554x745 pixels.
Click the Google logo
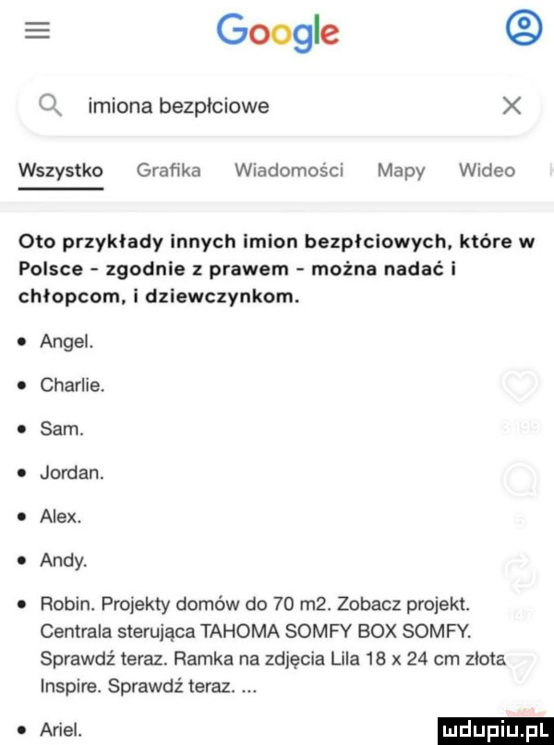(x=278, y=32)
